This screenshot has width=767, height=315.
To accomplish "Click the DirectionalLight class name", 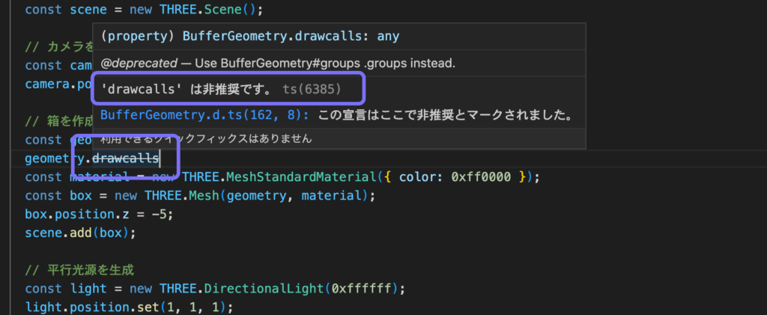I will [264, 288].
